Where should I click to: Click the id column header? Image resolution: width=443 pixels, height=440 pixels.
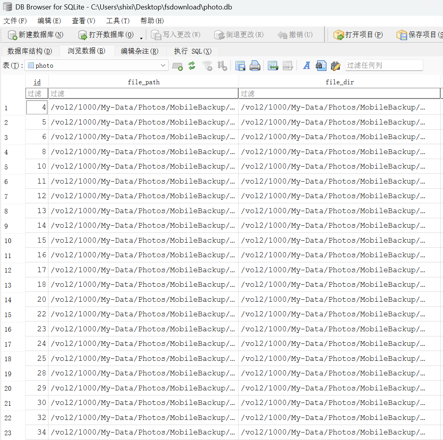coord(37,82)
